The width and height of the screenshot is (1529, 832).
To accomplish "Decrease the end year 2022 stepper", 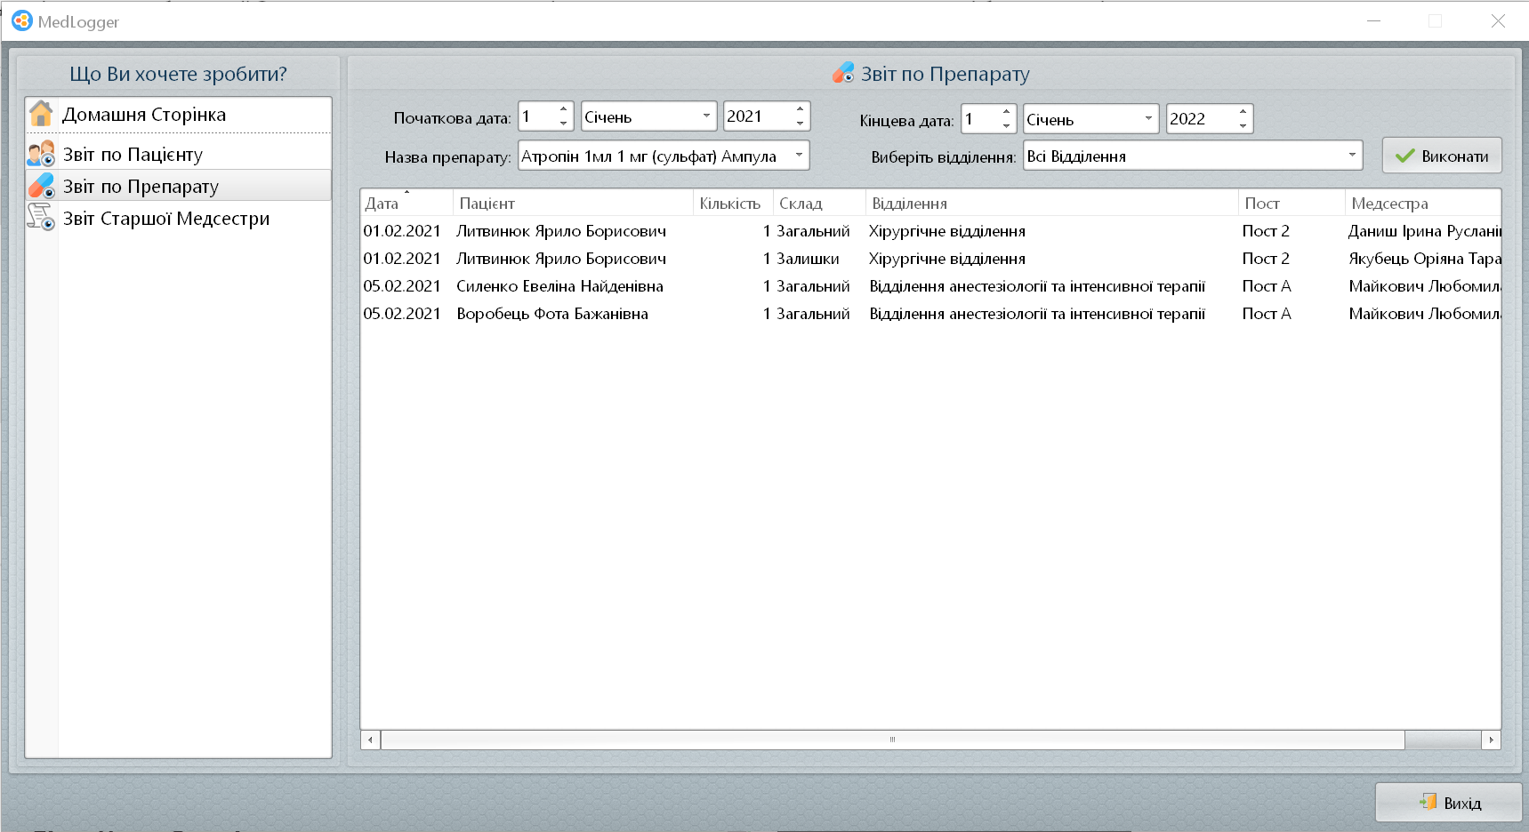I will [1243, 125].
